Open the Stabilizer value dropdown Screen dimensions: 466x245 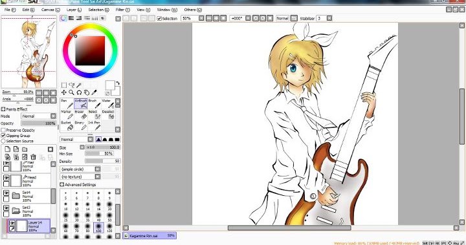click(x=329, y=18)
